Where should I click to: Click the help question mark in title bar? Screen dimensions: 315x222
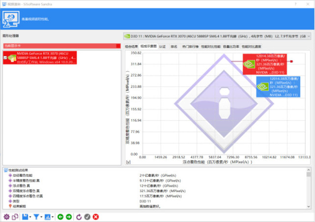(x=295, y=4)
